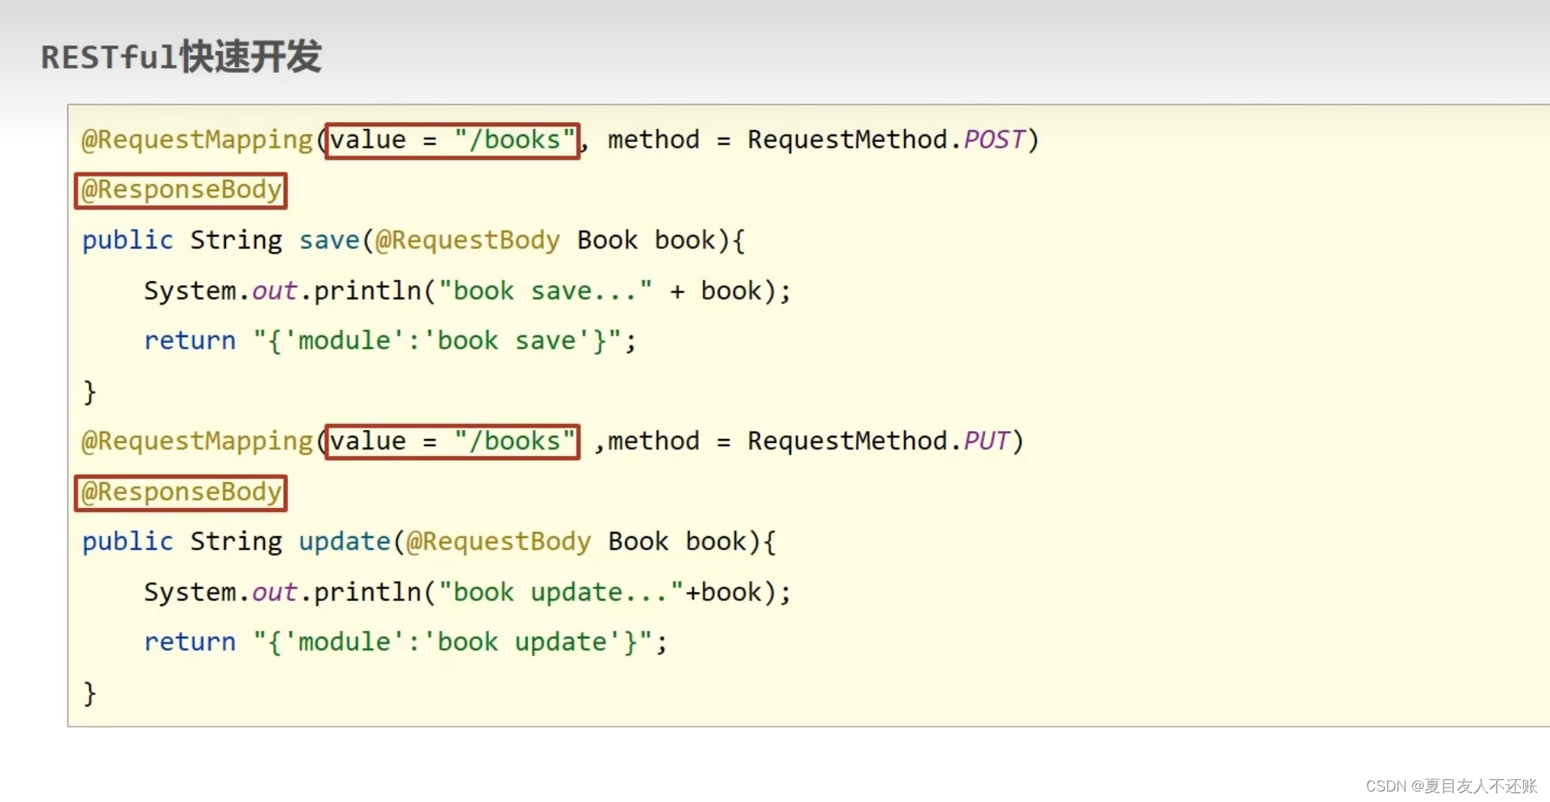This screenshot has height=802, width=1550.
Task: Click the @ResponseBody annotation above update method
Action: tap(181, 493)
